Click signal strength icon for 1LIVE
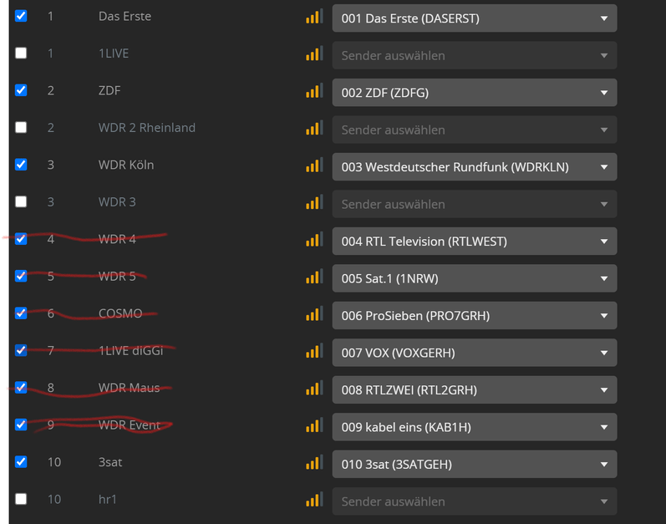The height and width of the screenshot is (524, 666). click(x=314, y=53)
